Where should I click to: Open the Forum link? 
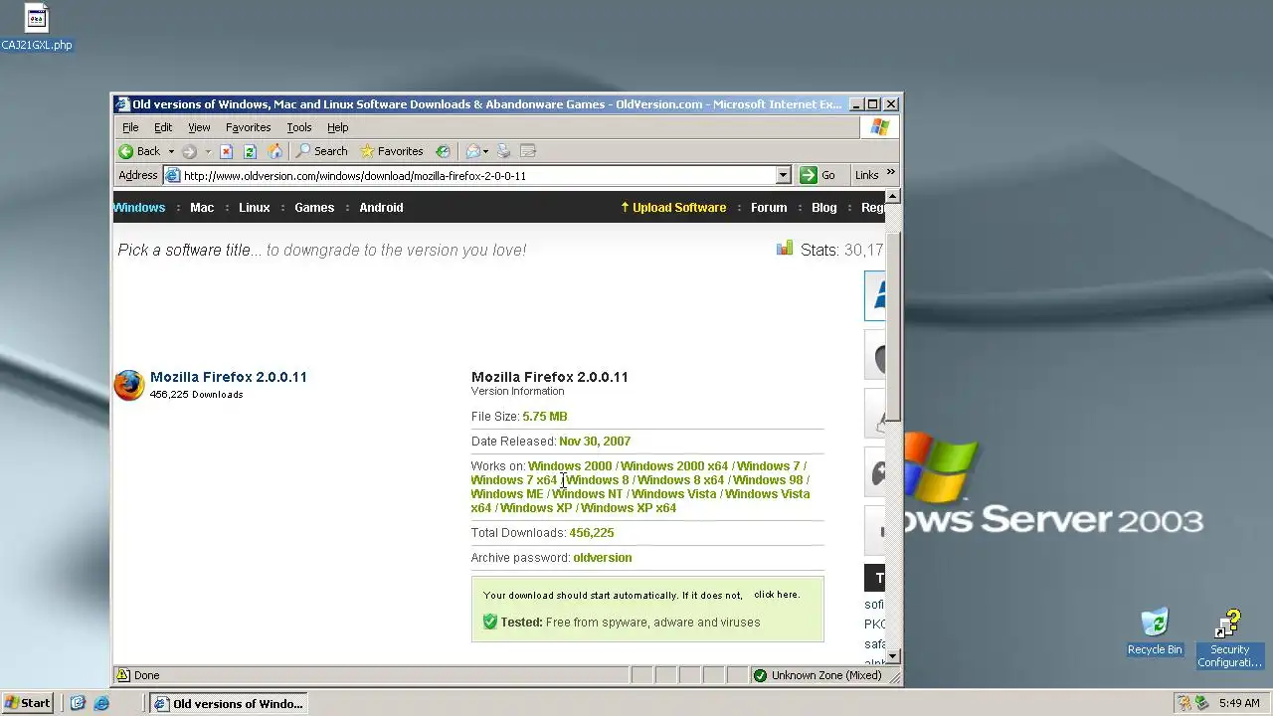point(769,208)
